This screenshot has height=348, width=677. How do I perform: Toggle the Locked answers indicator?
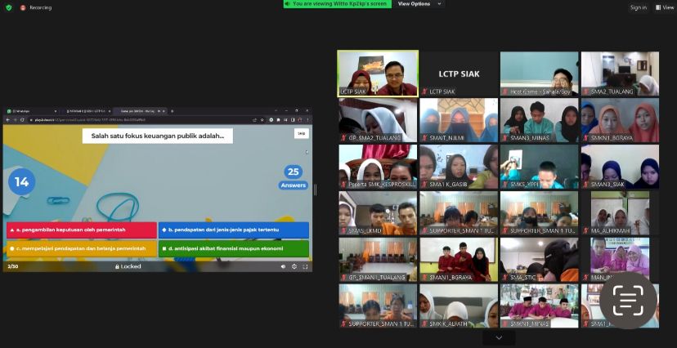tap(128, 266)
